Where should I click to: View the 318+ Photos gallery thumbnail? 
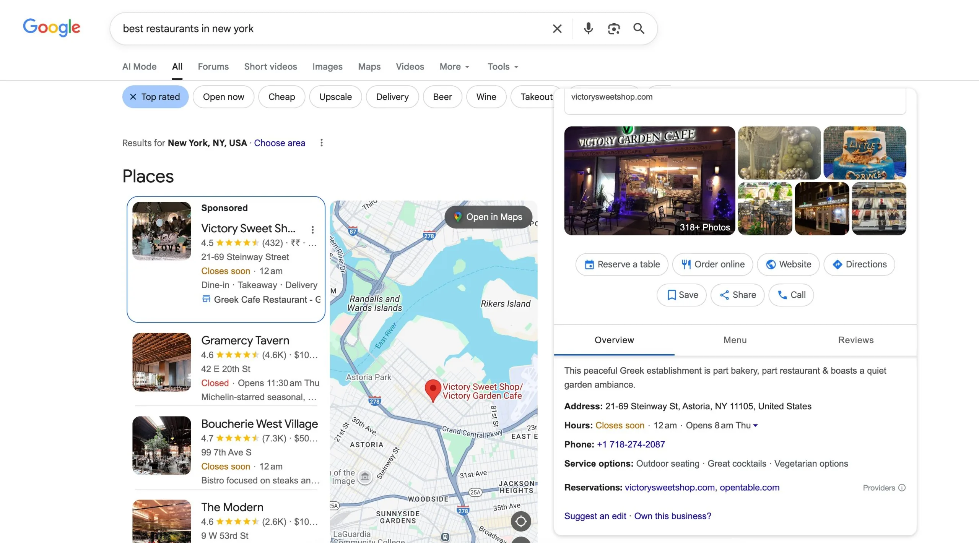tap(705, 227)
